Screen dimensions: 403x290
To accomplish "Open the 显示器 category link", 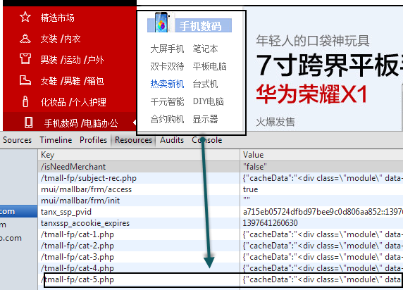I will click(205, 119).
